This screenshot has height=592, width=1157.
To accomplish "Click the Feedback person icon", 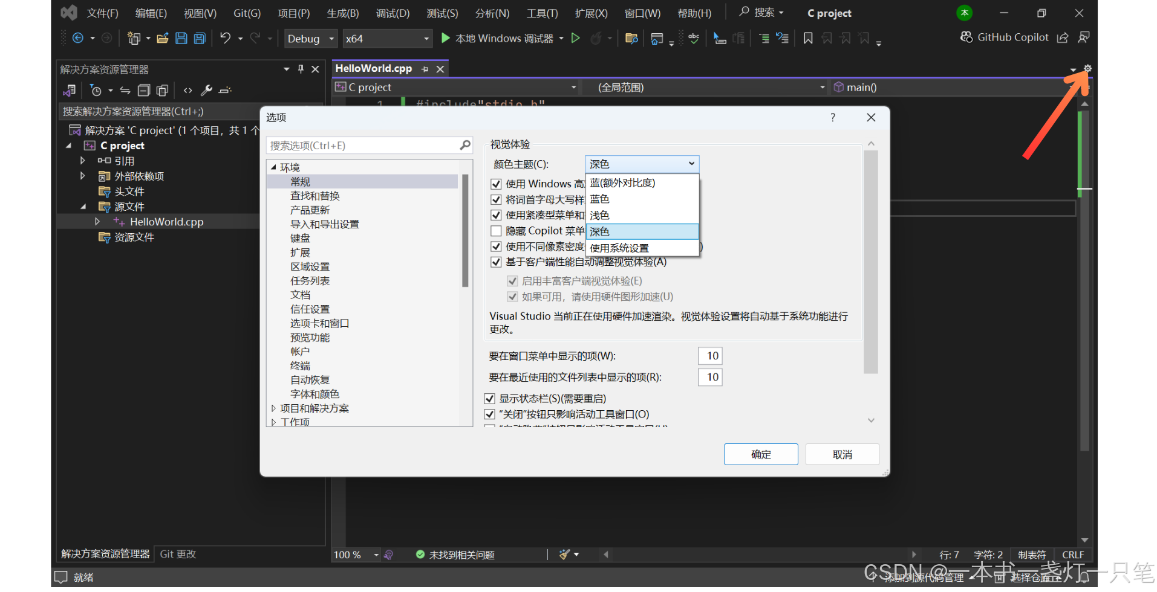I will (x=1084, y=37).
